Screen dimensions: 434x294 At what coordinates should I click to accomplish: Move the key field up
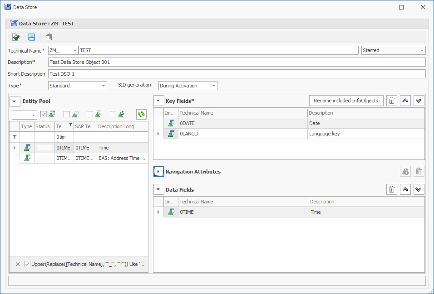405,101
